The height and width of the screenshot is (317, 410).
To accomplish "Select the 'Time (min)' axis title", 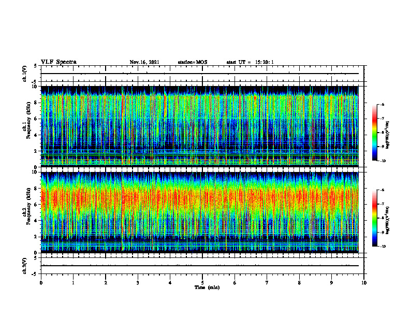I will point(207,287).
